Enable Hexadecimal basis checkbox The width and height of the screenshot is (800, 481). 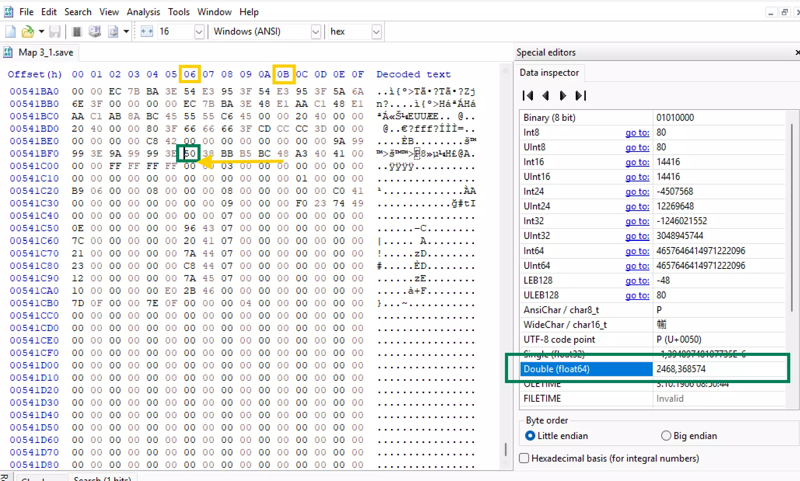click(x=524, y=458)
